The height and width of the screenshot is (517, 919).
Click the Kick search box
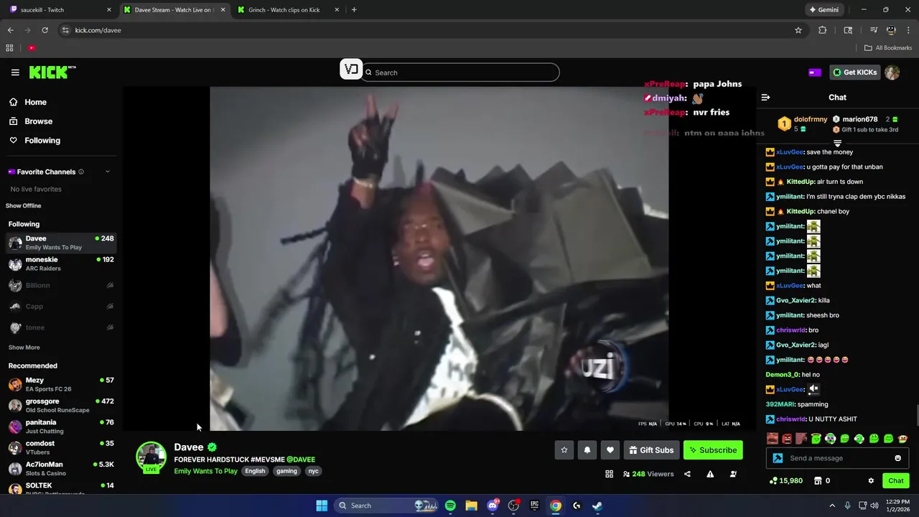point(460,73)
